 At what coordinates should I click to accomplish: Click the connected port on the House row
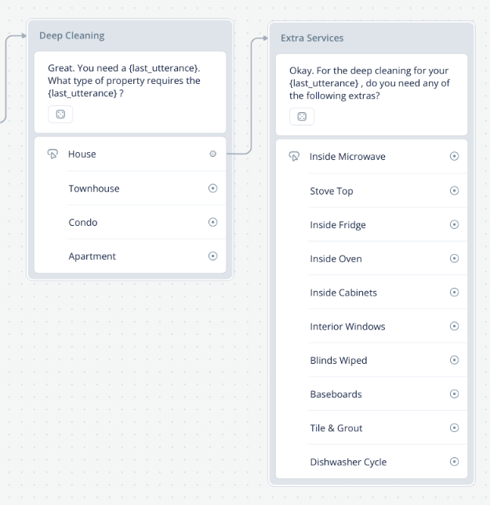(x=212, y=154)
